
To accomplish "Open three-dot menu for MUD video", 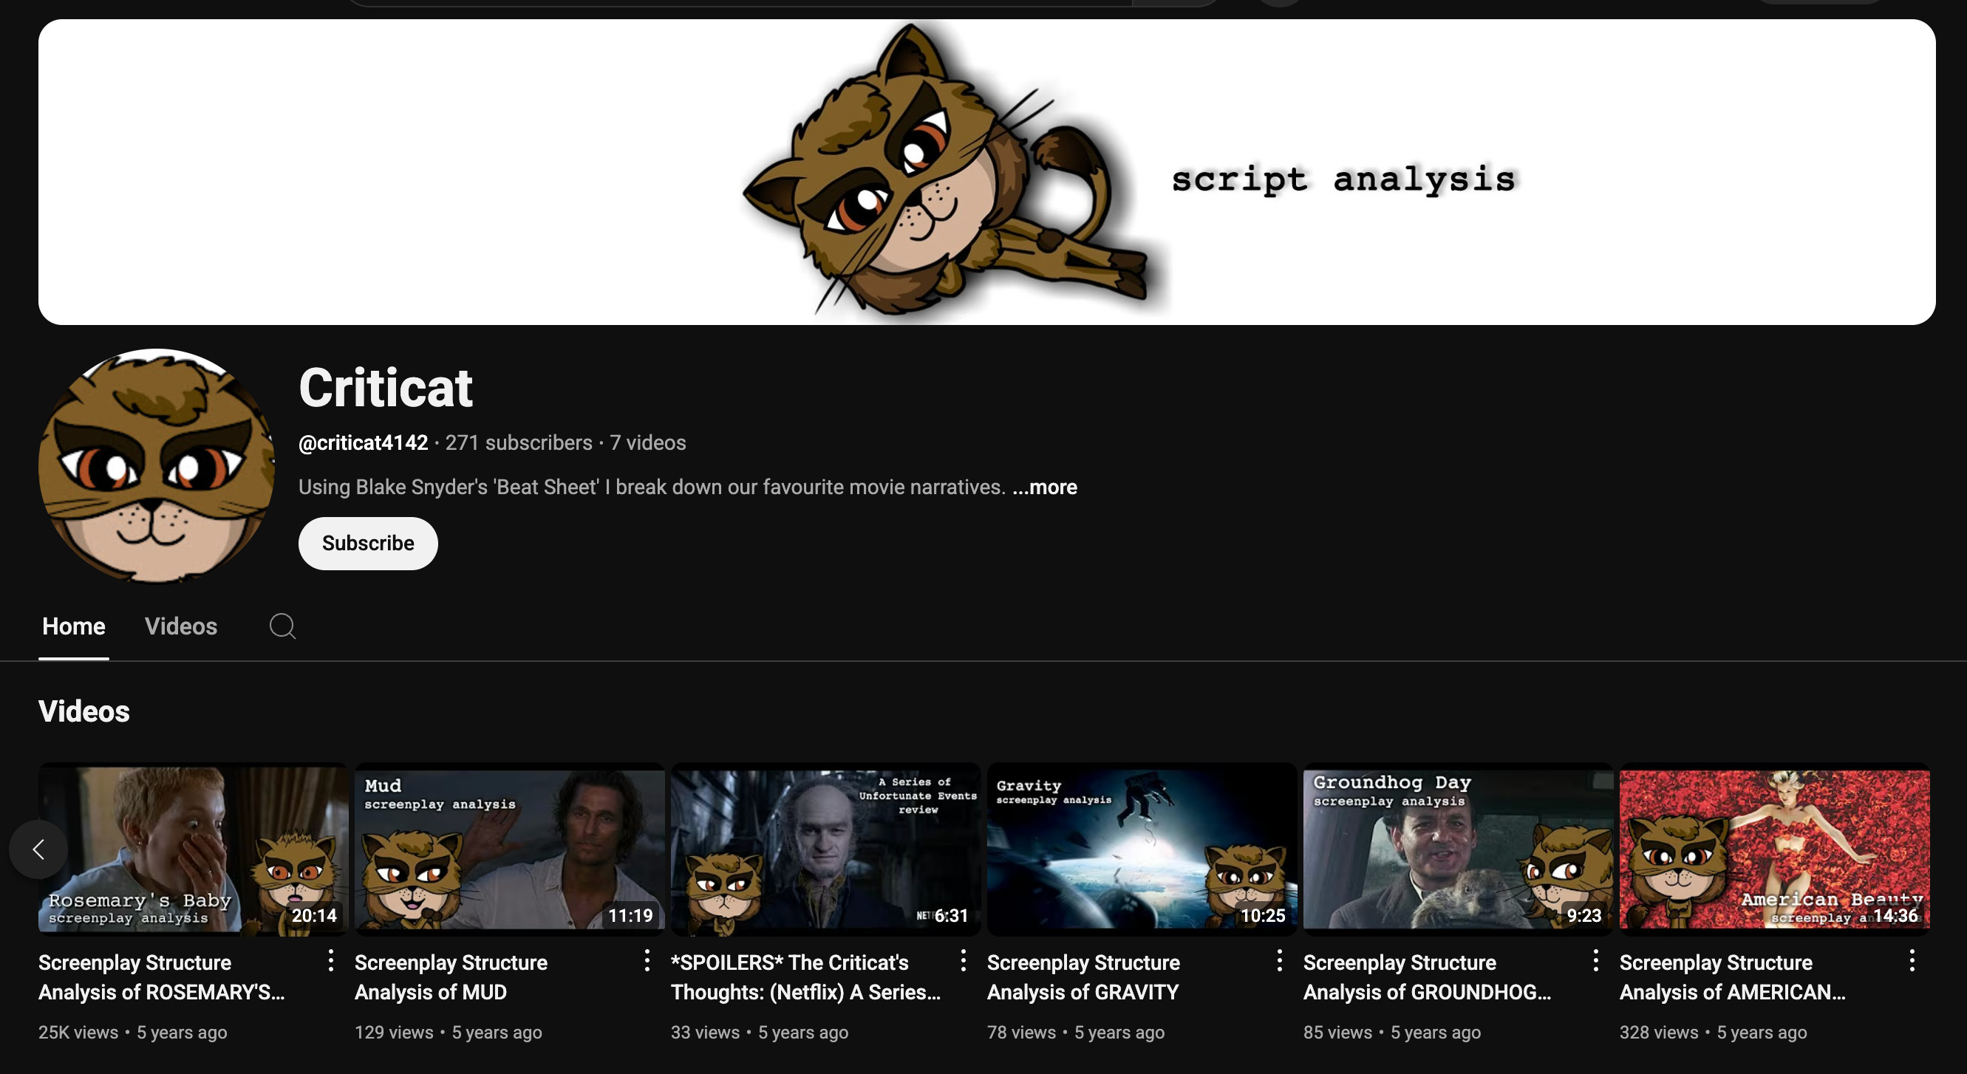I will point(647,960).
